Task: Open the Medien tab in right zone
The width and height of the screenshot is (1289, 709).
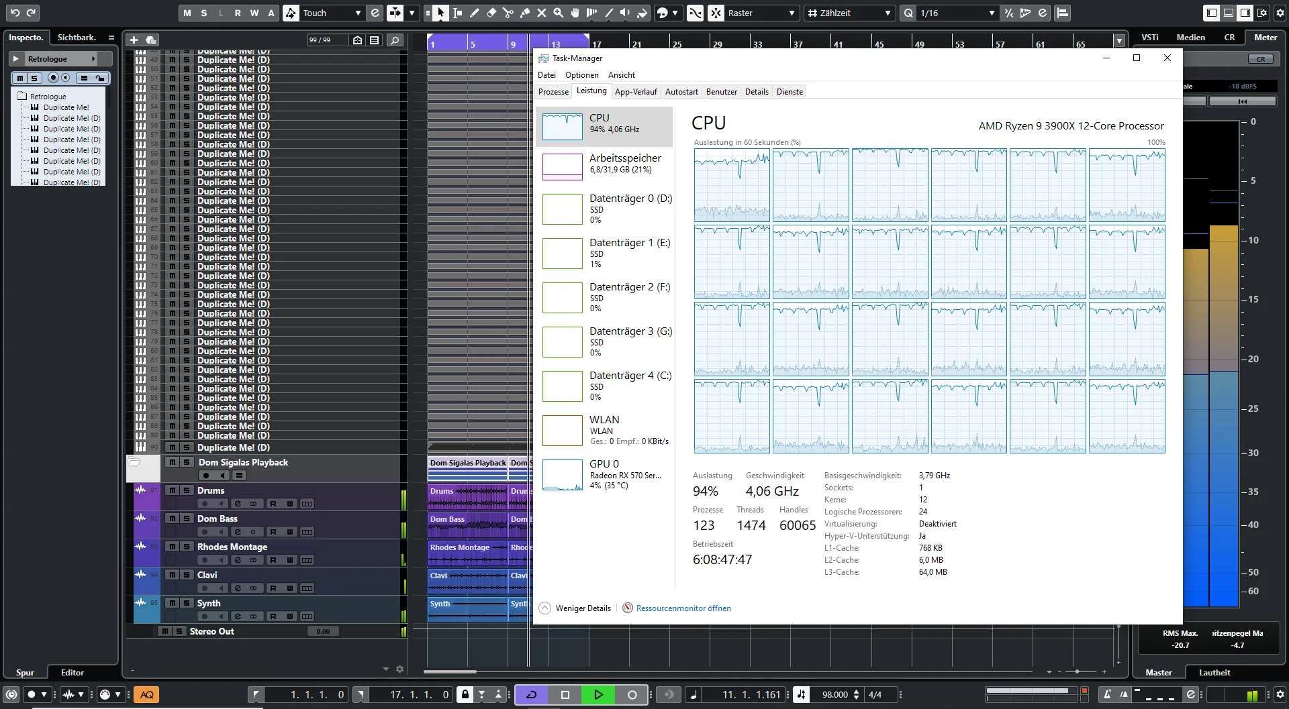Action: click(x=1191, y=38)
